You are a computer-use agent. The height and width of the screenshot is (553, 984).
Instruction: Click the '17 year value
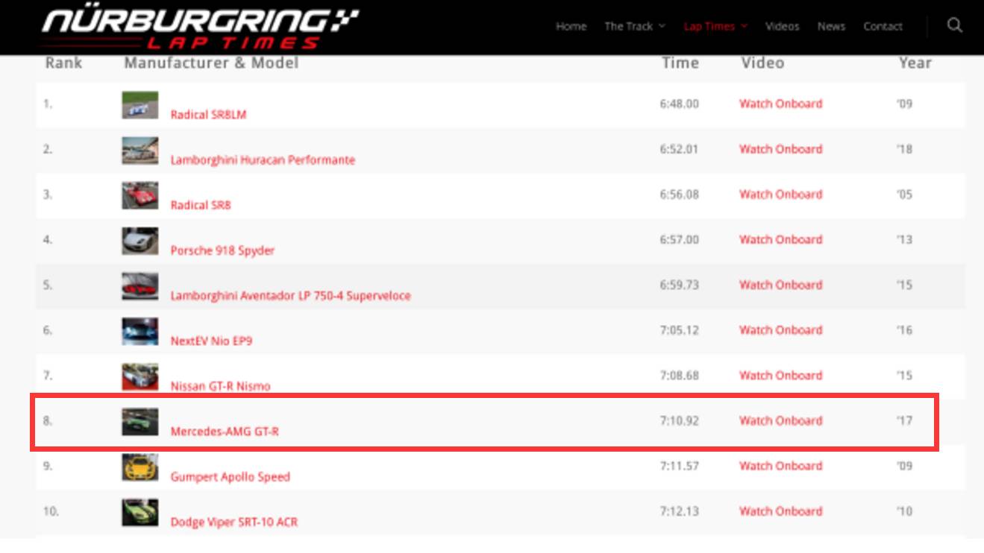pyautogui.click(x=905, y=420)
